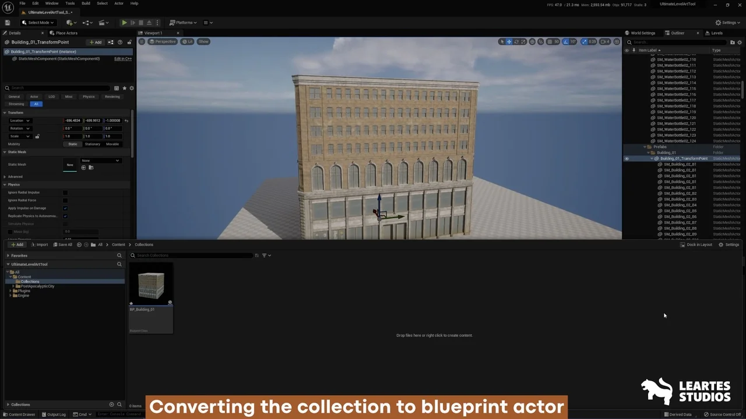This screenshot has width=746, height=419.
Task: Click the camera speed icon in viewport
Action: point(604,42)
